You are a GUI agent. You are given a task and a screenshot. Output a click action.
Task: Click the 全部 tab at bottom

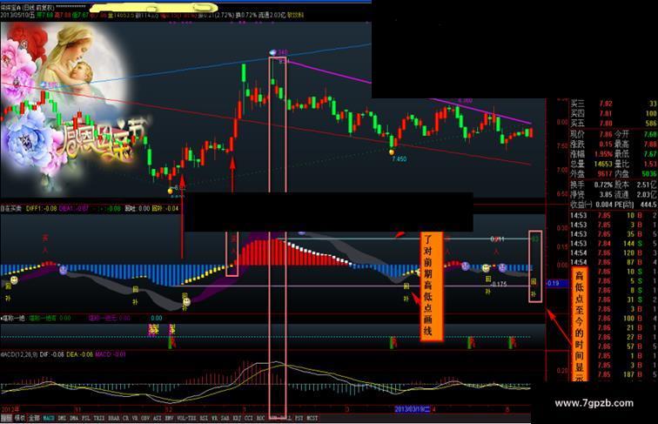[34, 418]
